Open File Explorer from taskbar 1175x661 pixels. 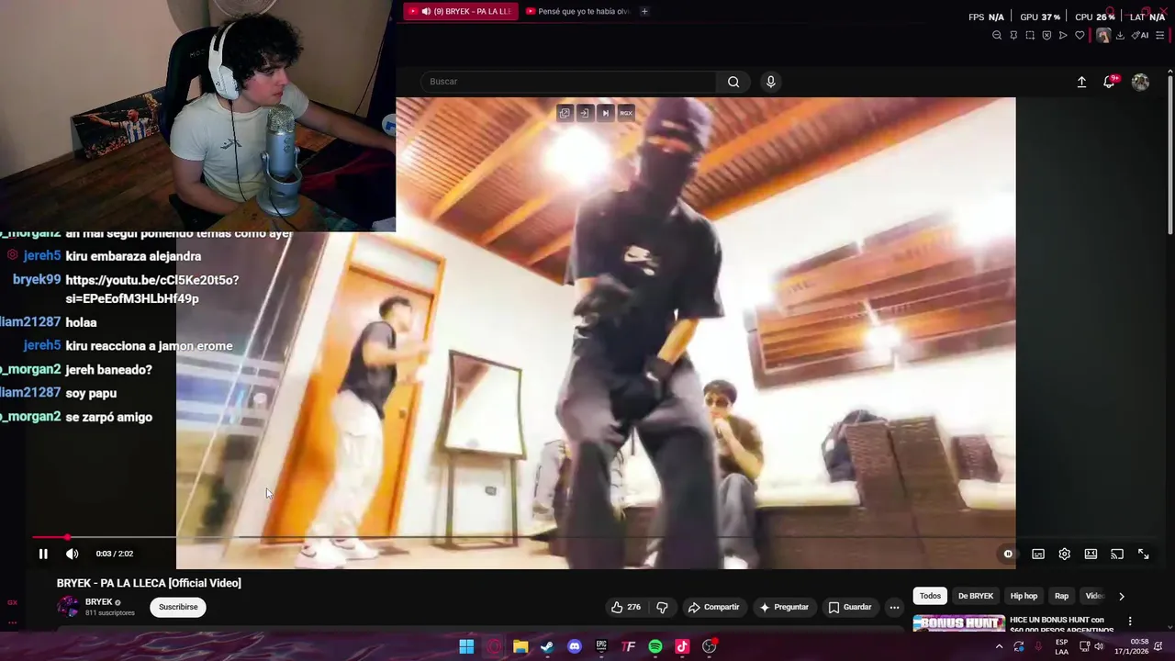click(x=520, y=646)
